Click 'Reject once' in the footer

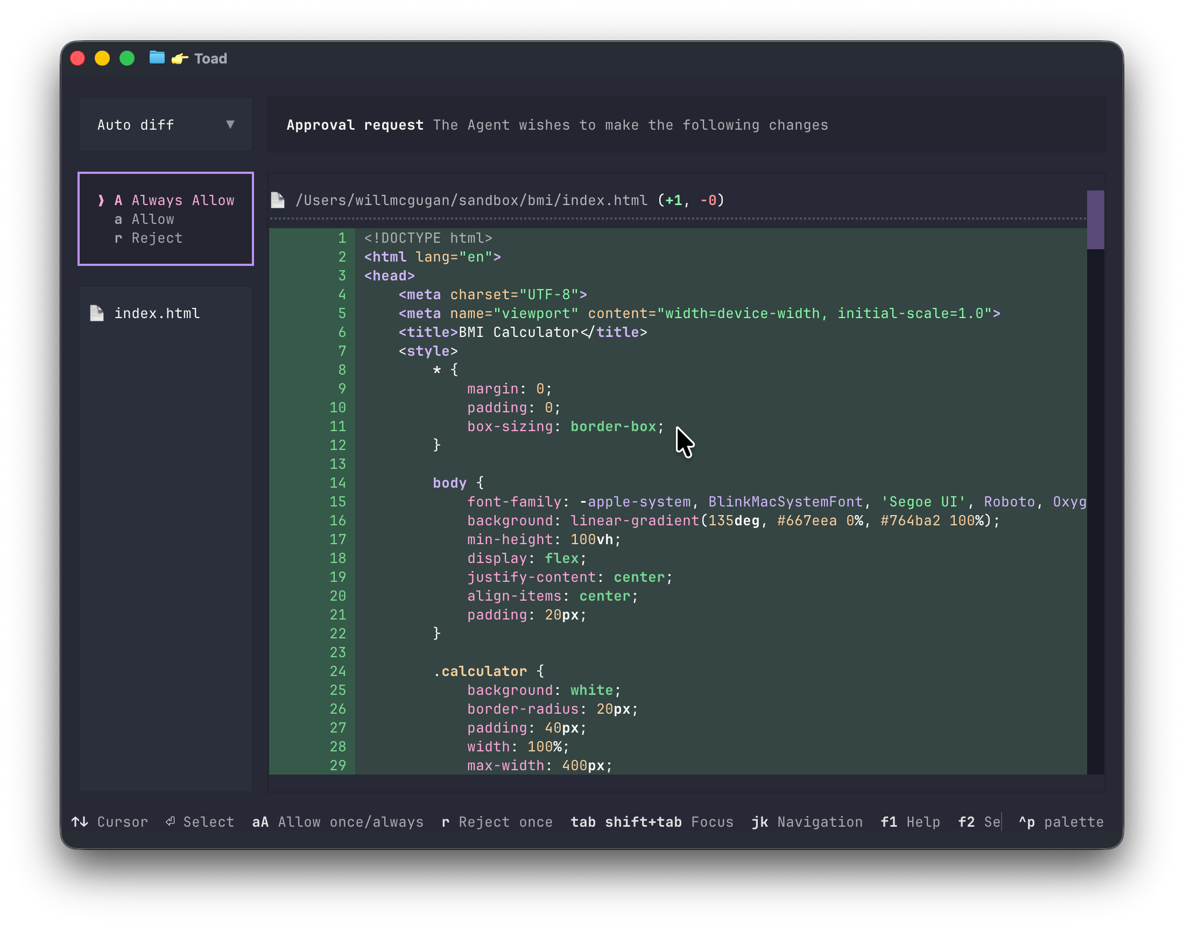(x=497, y=821)
